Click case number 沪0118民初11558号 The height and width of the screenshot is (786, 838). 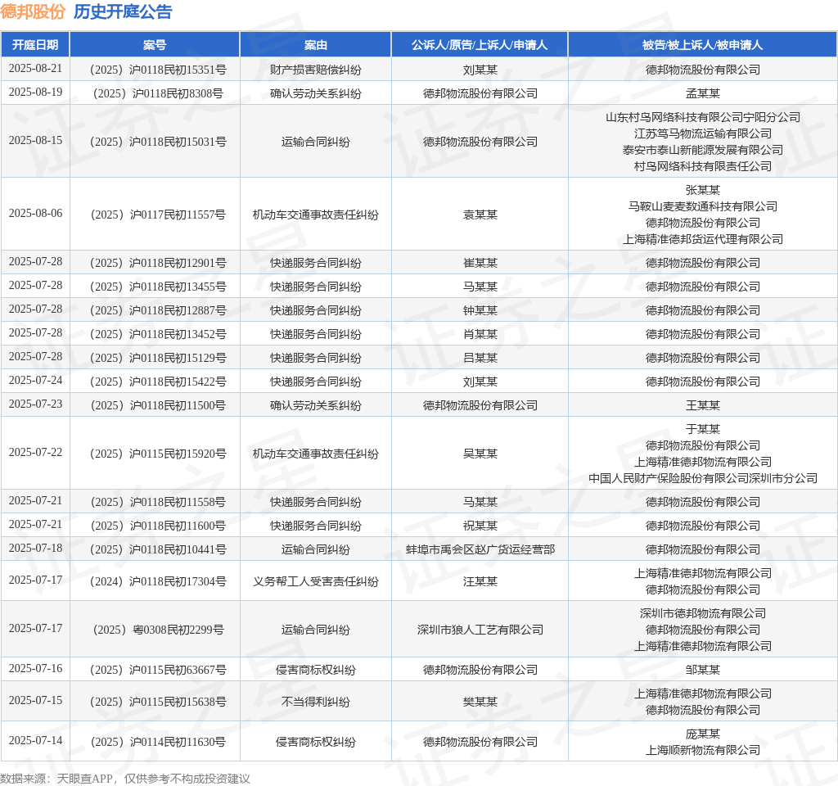(x=158, y=502)
